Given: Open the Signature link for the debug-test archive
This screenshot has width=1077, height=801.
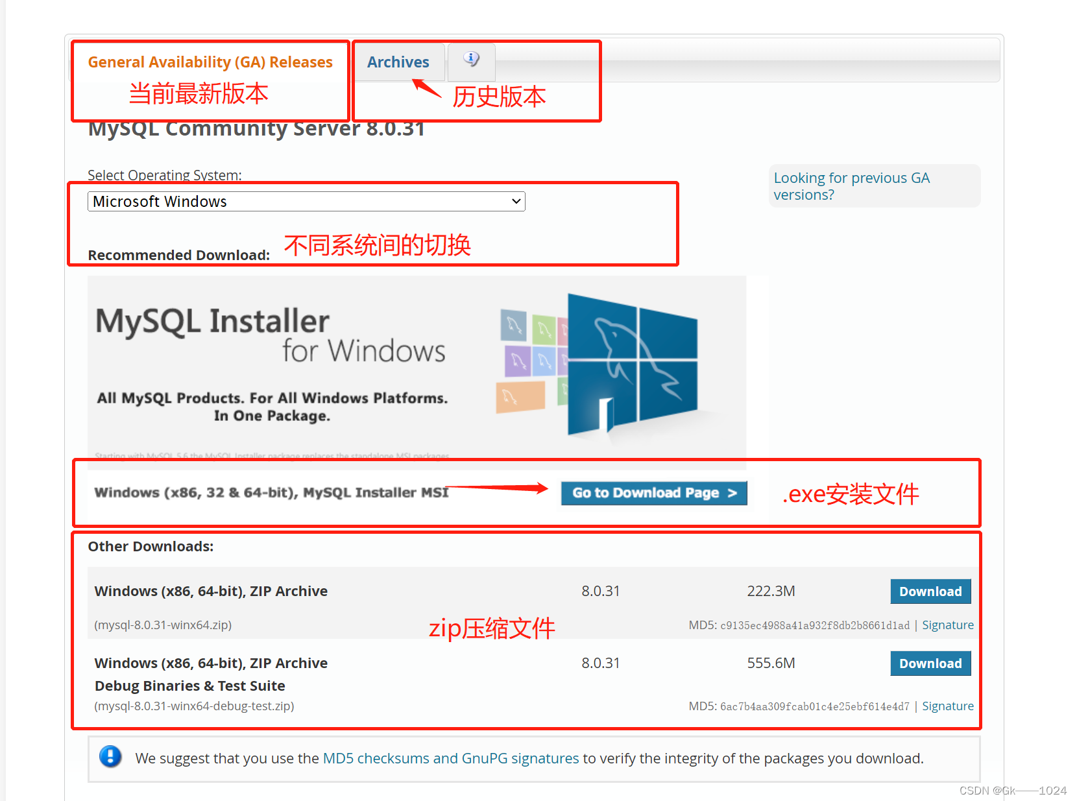Looking at the screenshot, I should click(x=948, y=706).
